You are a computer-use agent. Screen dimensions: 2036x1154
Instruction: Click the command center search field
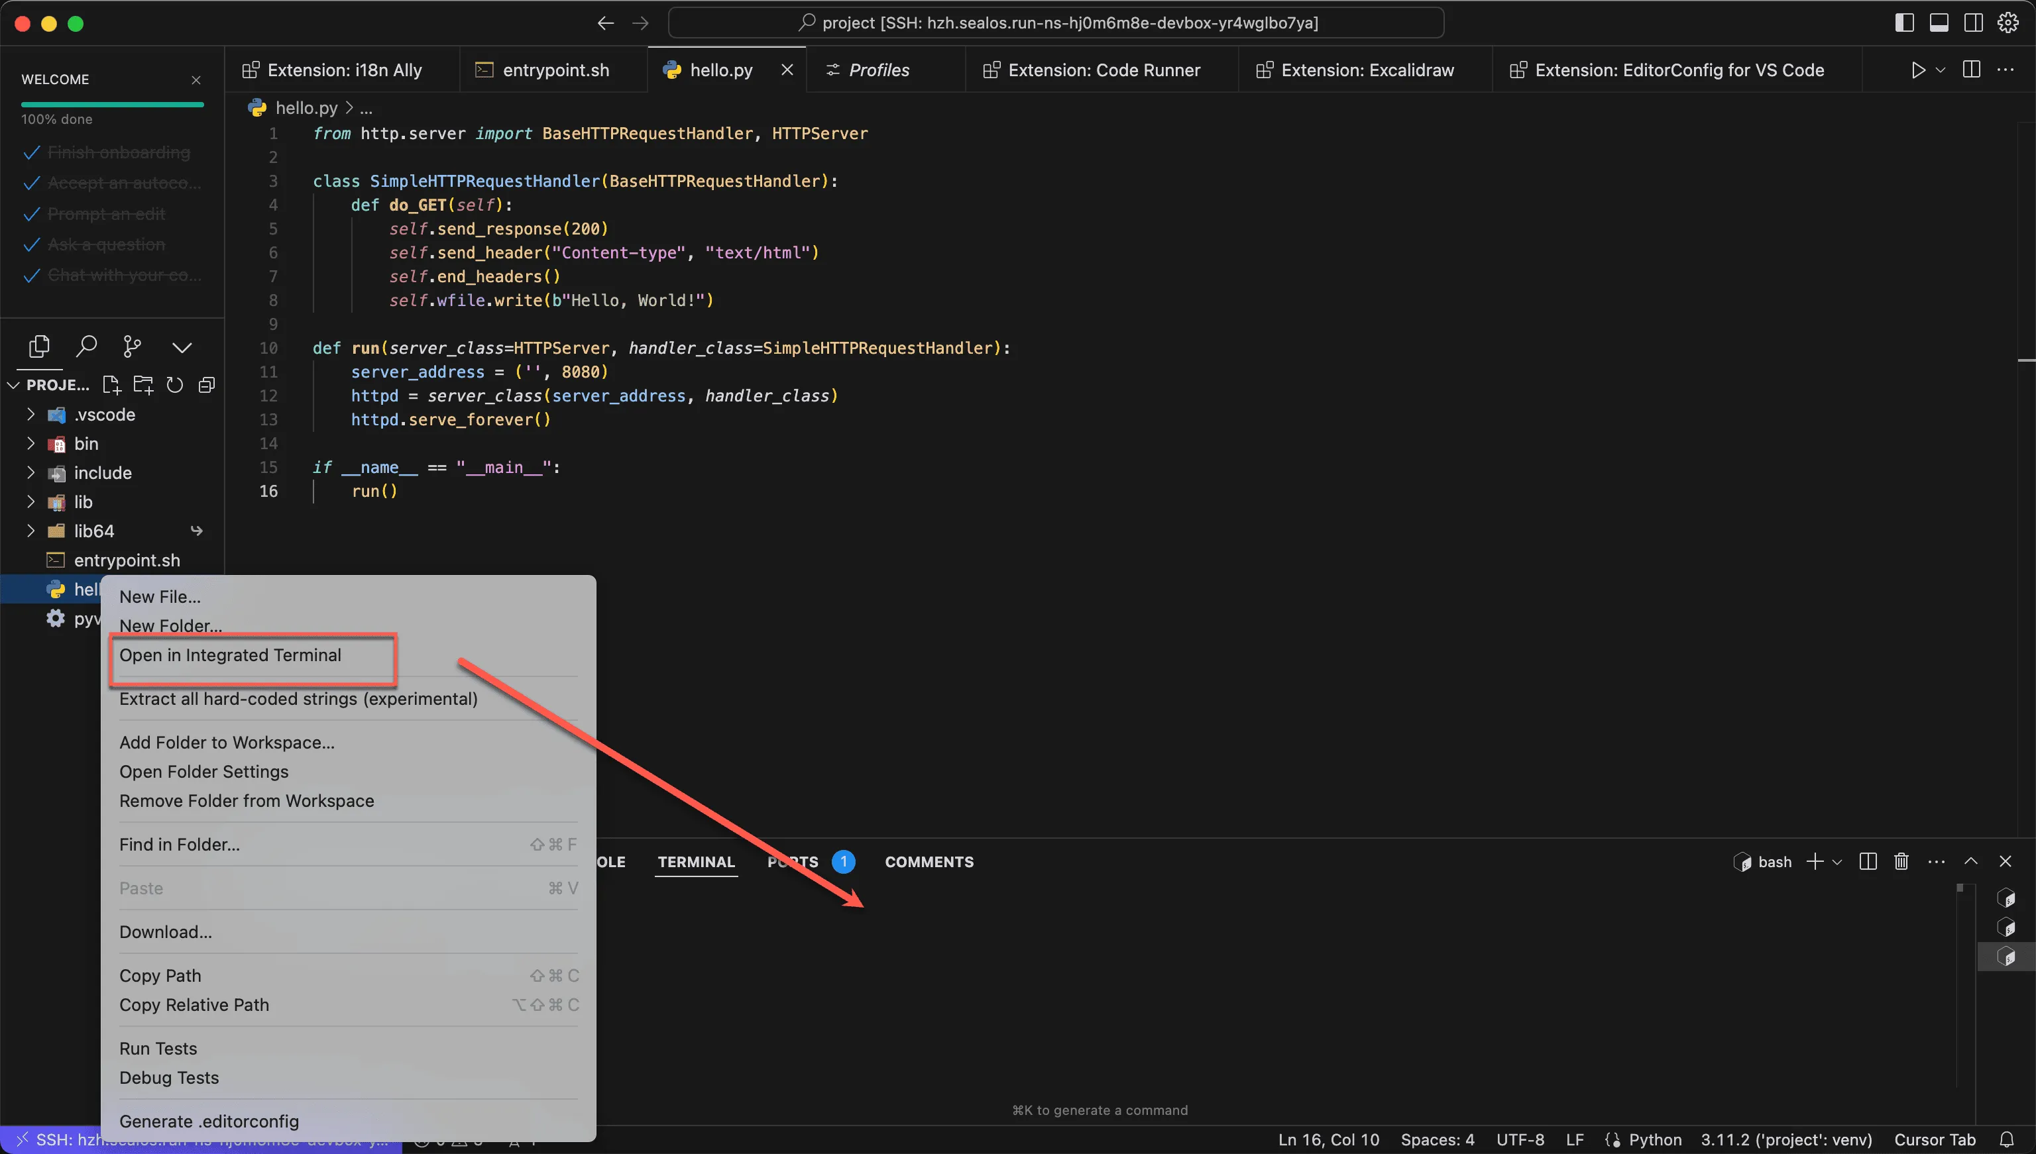pos(1055,23)
